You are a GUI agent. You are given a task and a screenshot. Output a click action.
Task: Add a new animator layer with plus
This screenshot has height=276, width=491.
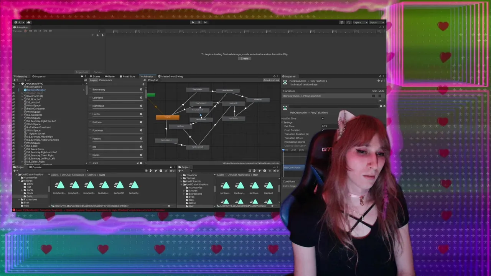143,84
